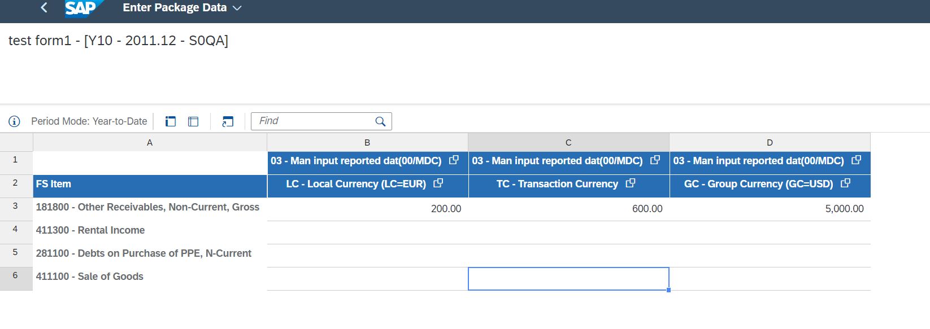Click the back navigation arrow
The width and height of the screenshot is (930, 329).
pos(44,8)
